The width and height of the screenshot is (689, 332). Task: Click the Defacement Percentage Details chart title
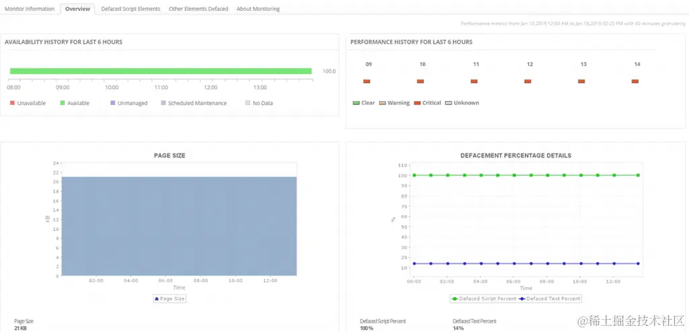[x=516, y=156]
